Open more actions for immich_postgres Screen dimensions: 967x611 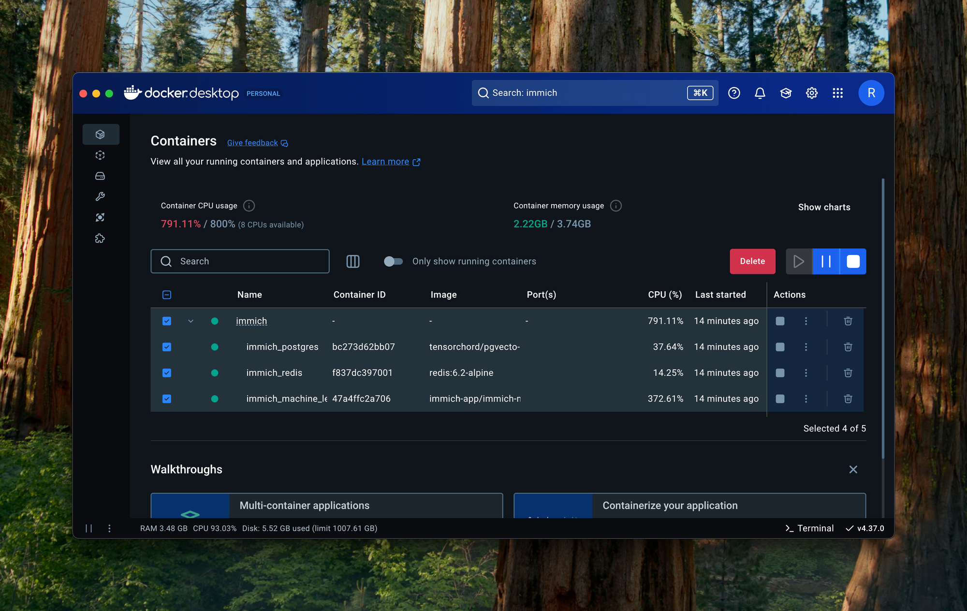806,347
